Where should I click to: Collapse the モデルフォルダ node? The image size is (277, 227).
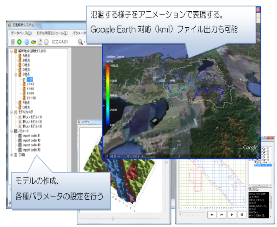pyautogui.click(x=11, y=112)
